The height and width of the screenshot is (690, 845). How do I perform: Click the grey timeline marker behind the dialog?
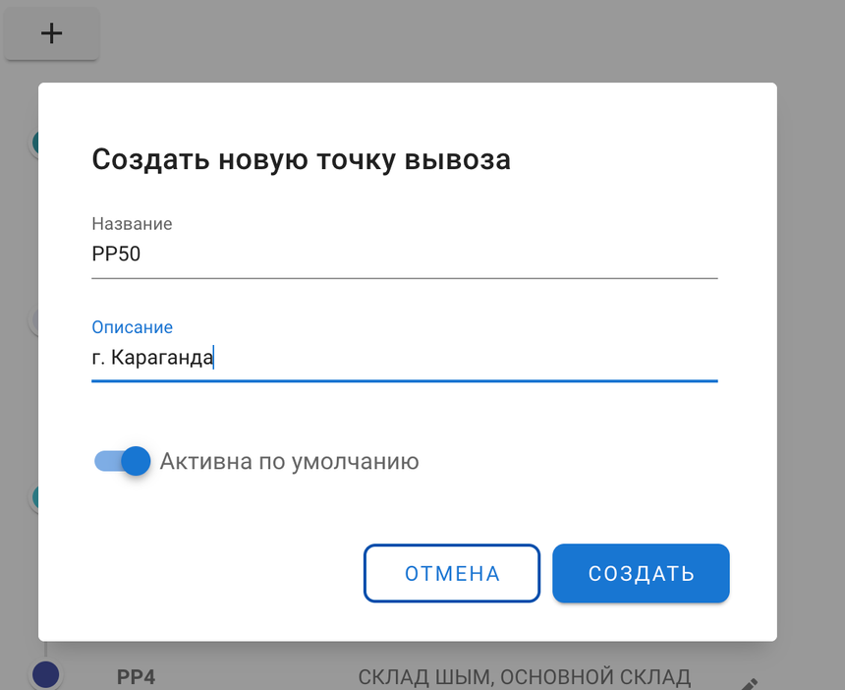point(35,319)
